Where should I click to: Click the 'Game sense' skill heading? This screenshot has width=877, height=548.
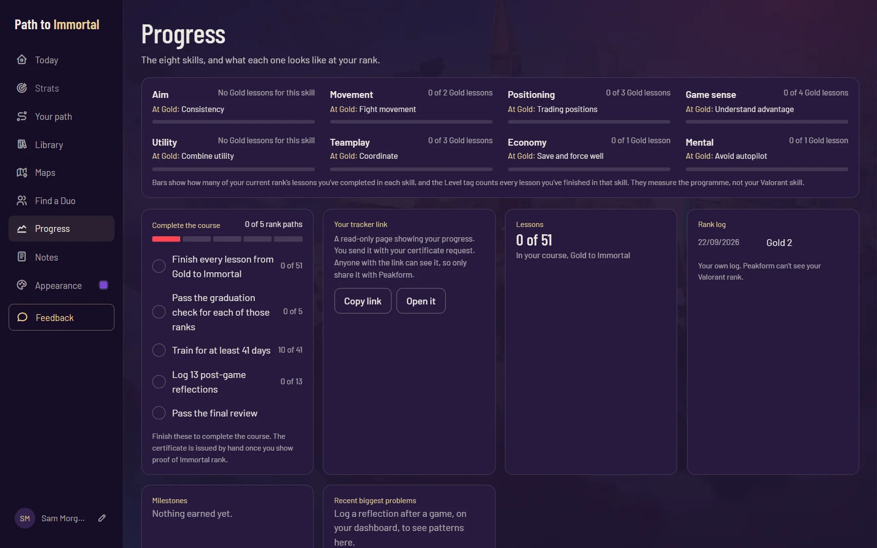pos(711,94)
